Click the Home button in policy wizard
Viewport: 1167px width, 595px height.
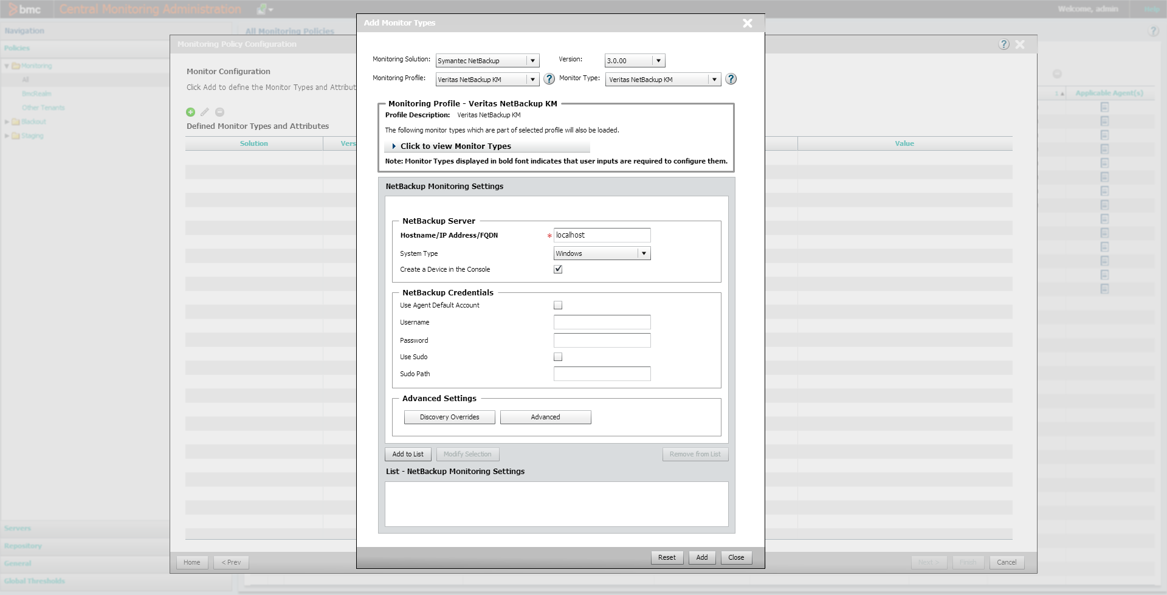(192, 562)
